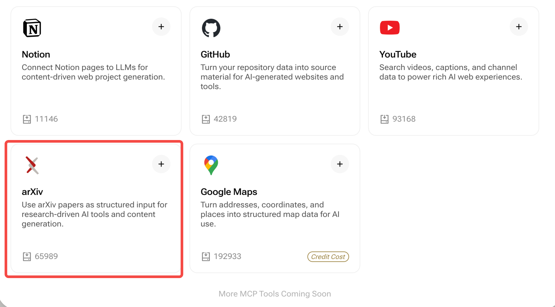
Task: Click the GitHub Octocat logo icon
Action: pyautogui.click(x=211, y=28)
